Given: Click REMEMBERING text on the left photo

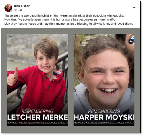Looking at the screenshot, I should coord(37,111).
